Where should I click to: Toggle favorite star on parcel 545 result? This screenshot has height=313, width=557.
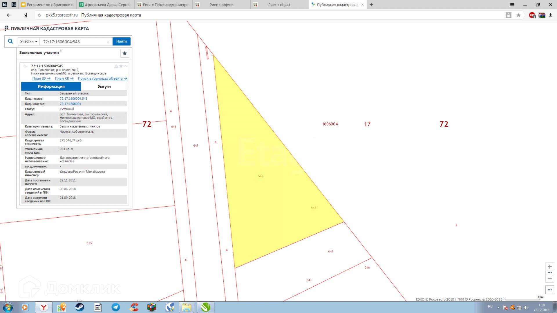121,66
